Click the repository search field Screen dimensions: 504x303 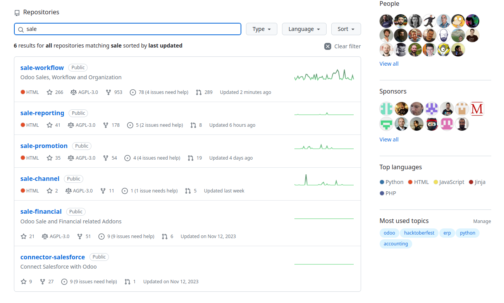pyautogui.click(x=128, y=29)
